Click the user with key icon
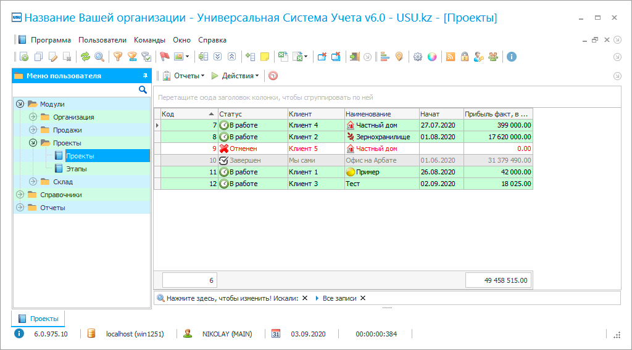The image size is (632, 350). coord(479,57)
